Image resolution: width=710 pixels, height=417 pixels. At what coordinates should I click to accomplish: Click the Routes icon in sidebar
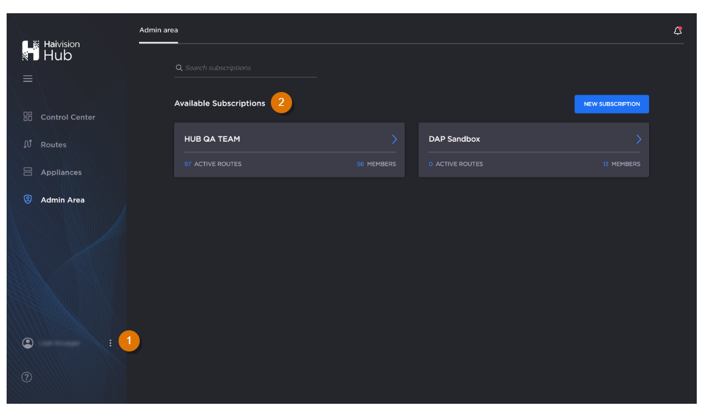click(x=28, y=144)
